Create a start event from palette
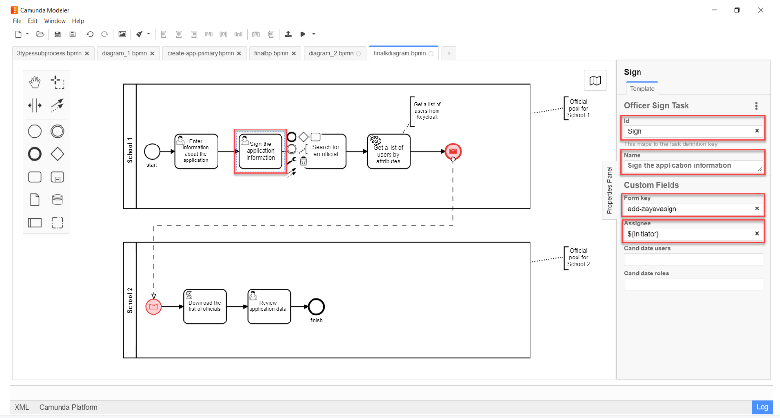 [34, 131]
